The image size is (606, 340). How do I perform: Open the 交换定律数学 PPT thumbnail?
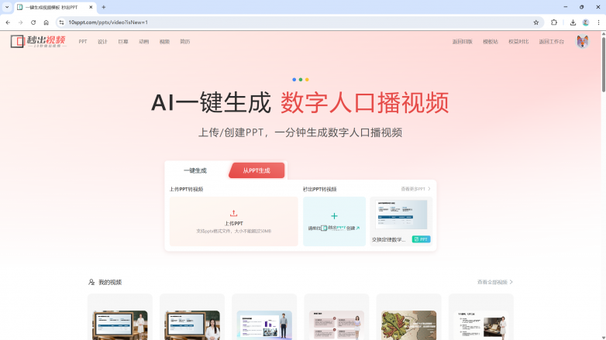(401, 216)
